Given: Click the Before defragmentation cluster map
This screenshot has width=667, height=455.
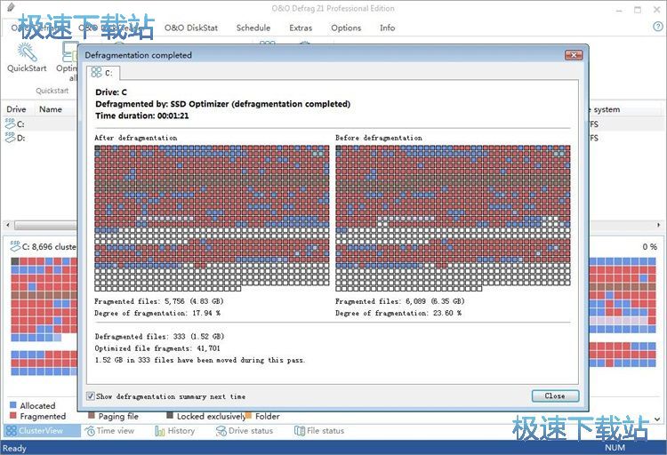Looking at the screenshot, I should tap(453, 218).
